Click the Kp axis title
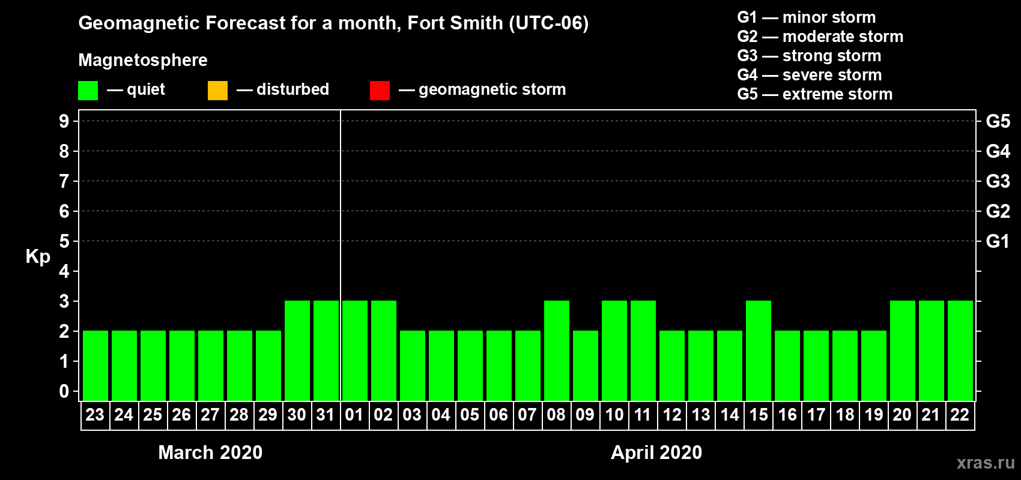The height and width of the screenshot is (480, 1021). (38, 256)
